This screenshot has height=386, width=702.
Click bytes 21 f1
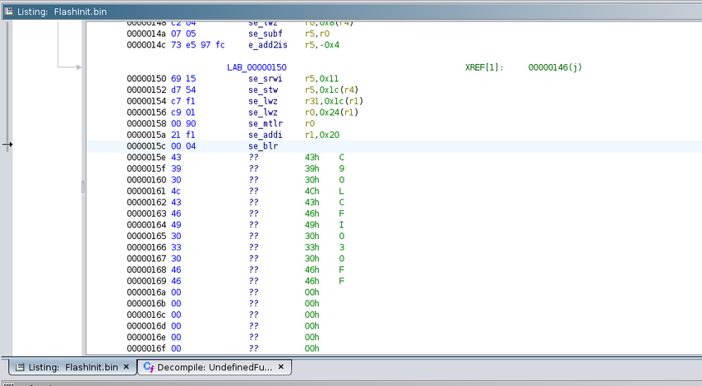point(183,135)
